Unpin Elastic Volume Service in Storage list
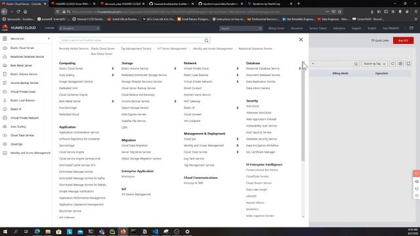 175,68
